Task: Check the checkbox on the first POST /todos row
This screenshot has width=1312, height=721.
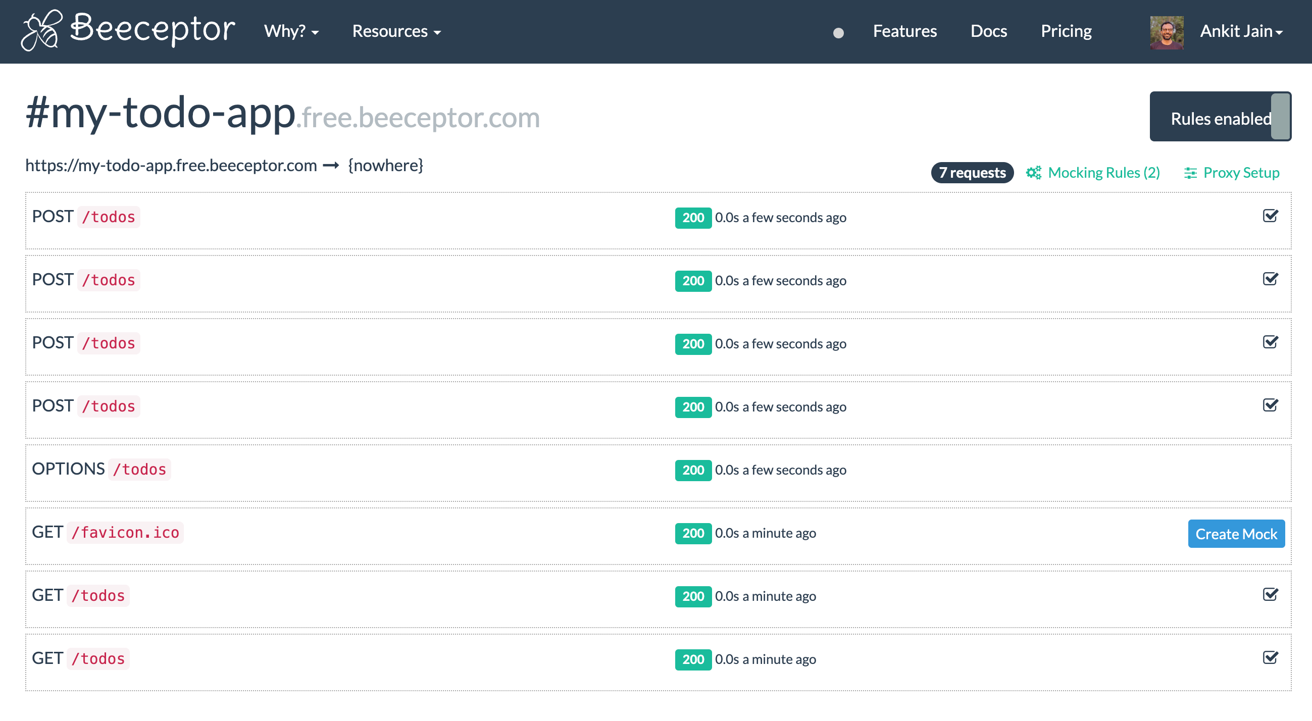Action: (1270, 216)
